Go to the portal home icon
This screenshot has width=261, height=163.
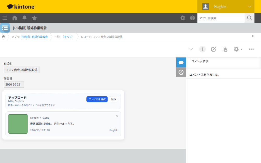[x=15, y=18]
